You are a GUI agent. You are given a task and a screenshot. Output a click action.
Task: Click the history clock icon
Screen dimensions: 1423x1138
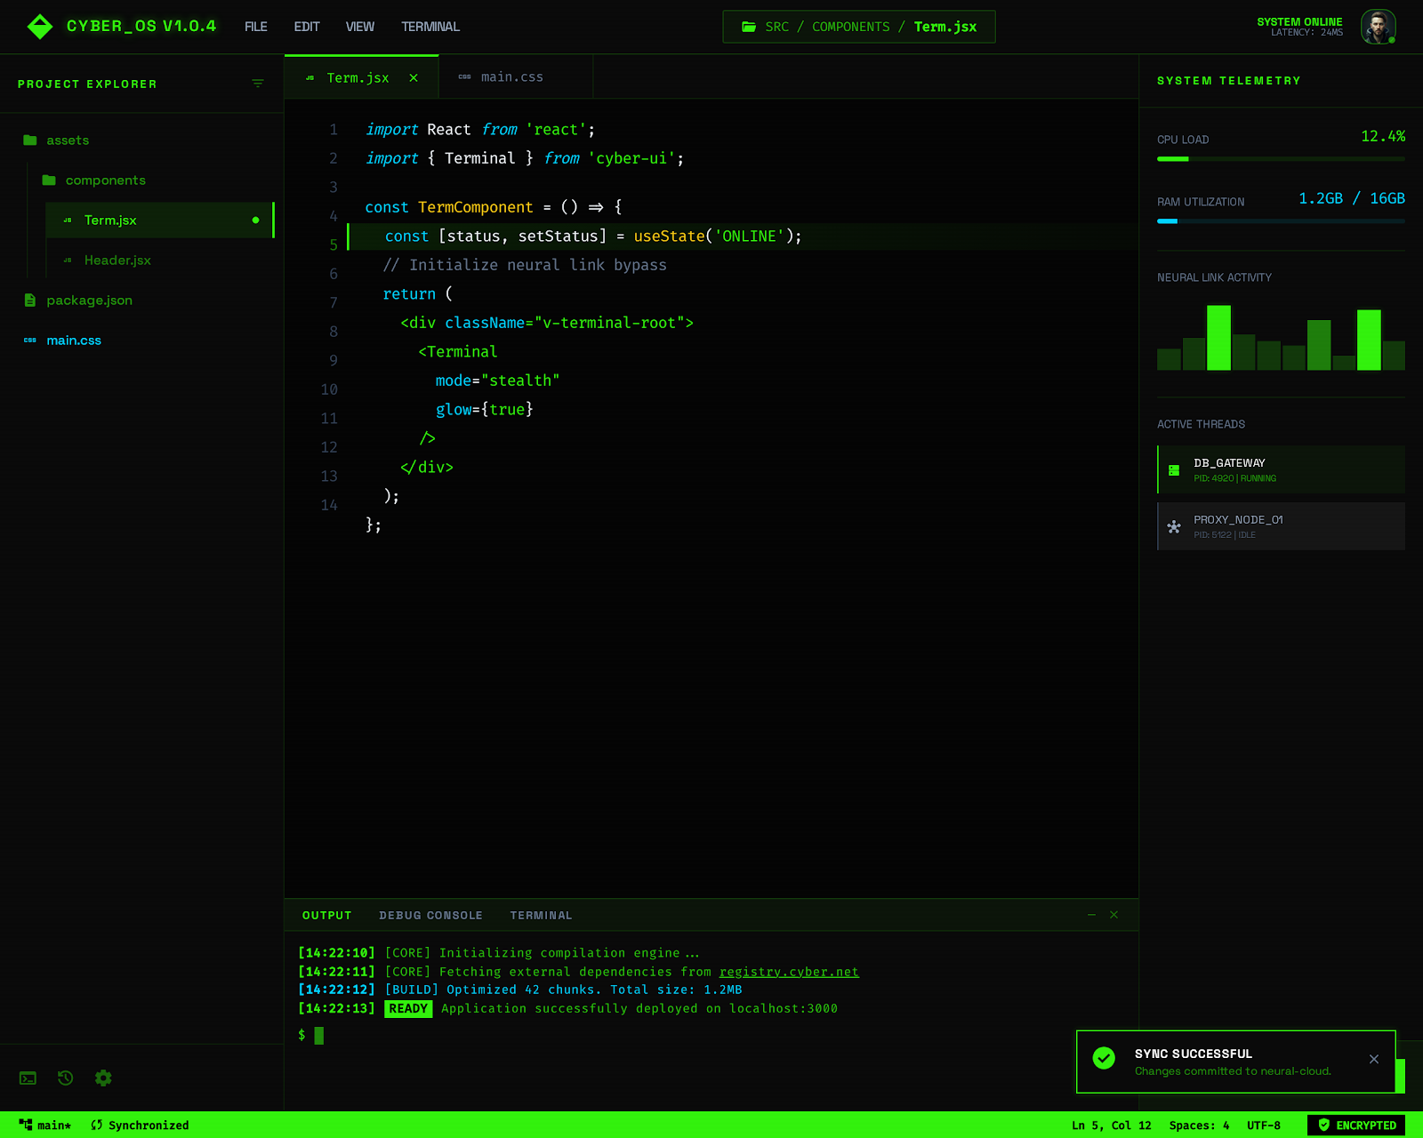tap(66, 1078)
